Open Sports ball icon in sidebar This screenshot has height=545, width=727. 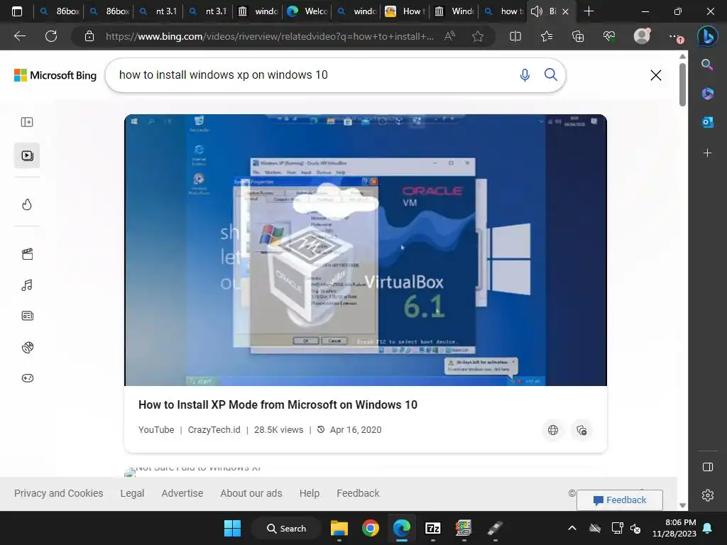coord(27,347)
